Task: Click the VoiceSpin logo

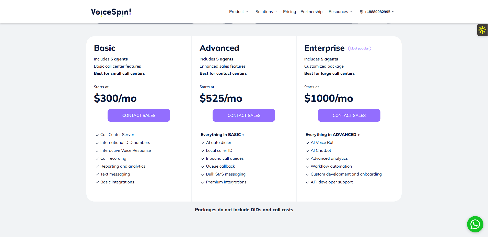Action: point(111,12)
